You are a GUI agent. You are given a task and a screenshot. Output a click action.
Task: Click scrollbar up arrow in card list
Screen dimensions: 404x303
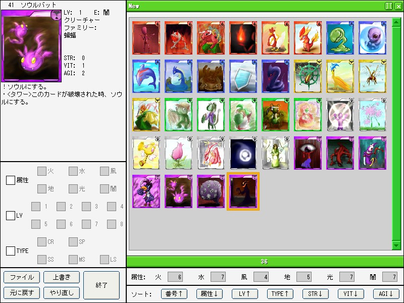[x=396, y=23]
